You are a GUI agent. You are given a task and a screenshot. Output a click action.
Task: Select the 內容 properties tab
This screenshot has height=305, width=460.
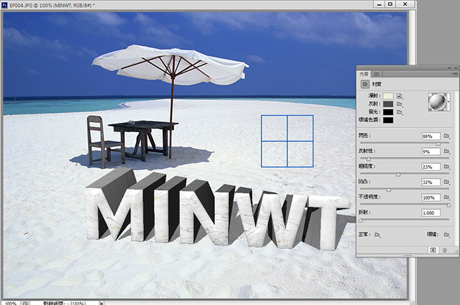click(364, 74)
